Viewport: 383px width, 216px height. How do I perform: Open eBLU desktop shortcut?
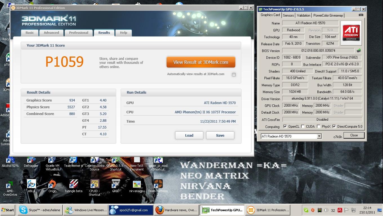pos(31,186)
